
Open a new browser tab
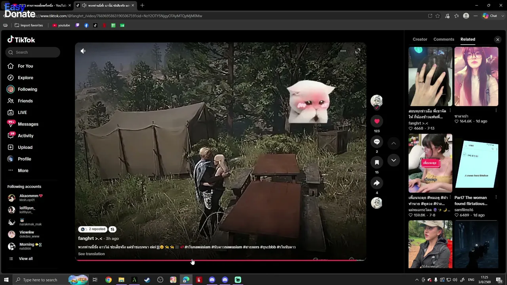[142, 6]
